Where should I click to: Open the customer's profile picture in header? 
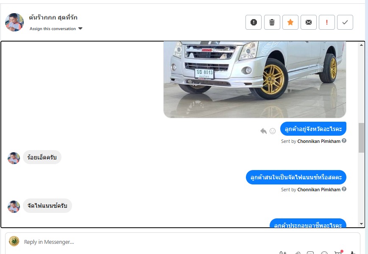(x=14, y=22)
